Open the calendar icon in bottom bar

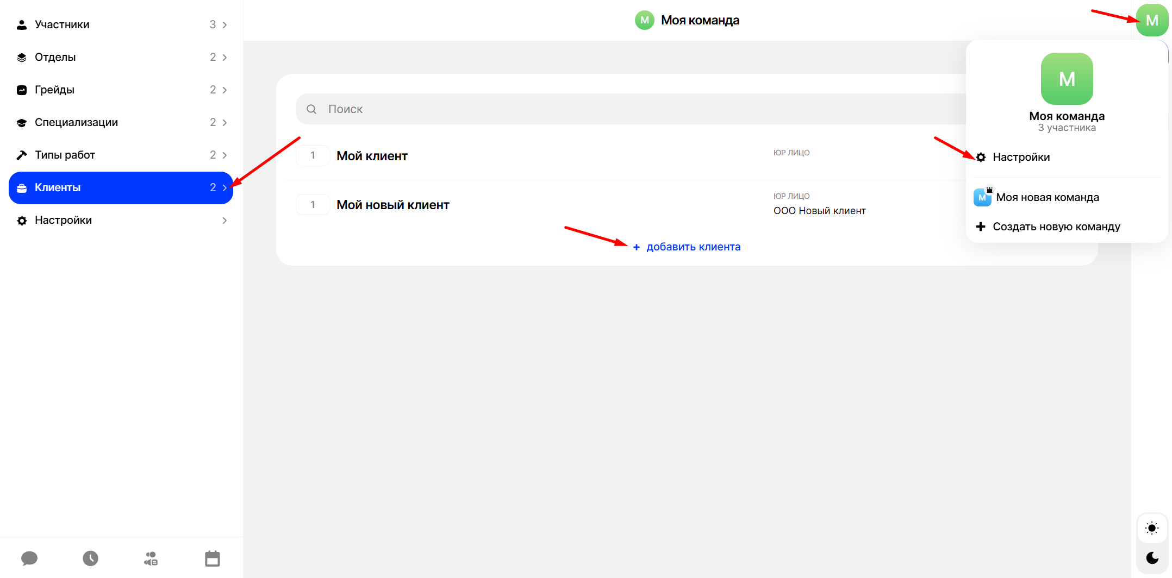click(x=213, y=558)
